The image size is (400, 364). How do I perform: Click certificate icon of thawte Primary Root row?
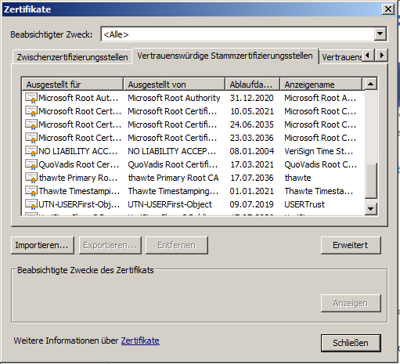tap(31, 178)
